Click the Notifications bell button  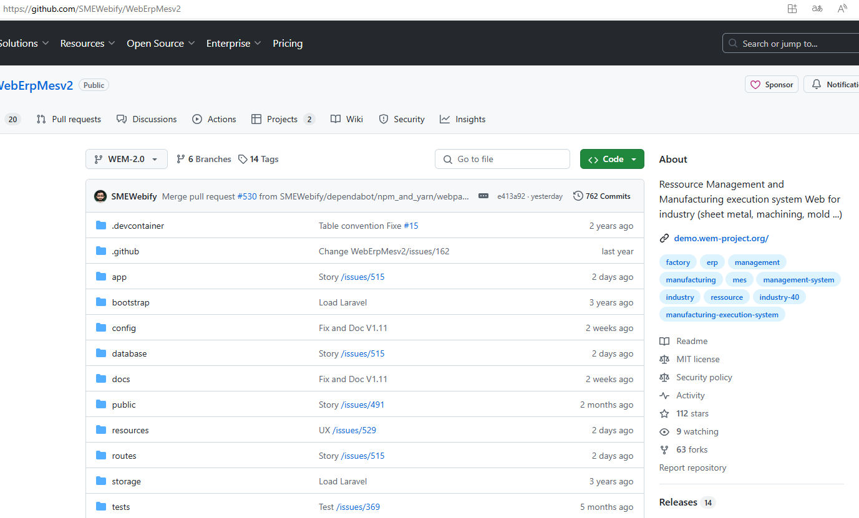tap(832, 85)
